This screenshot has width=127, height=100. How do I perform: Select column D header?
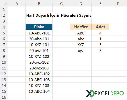click(81, 4)
